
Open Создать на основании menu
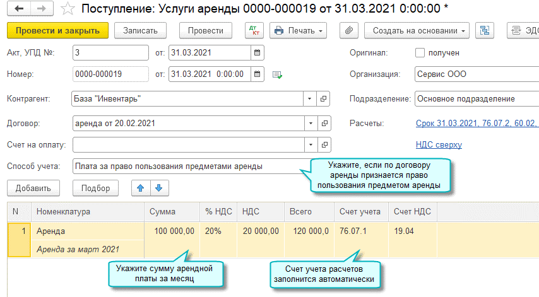[420, 30]
